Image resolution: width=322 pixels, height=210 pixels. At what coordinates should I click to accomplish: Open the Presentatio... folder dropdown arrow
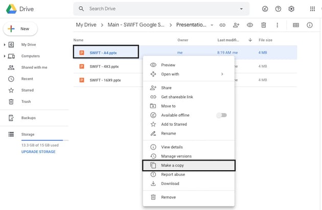coord(212,25)
